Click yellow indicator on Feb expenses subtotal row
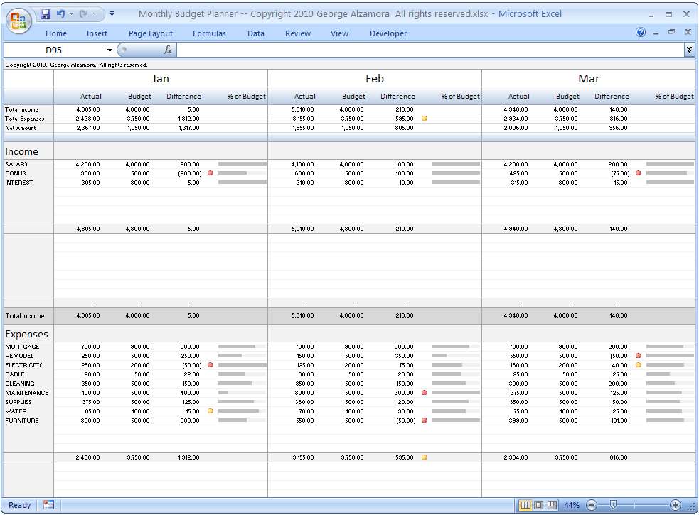Viewport: 699px width, 515px height. [x=424, y=457]
